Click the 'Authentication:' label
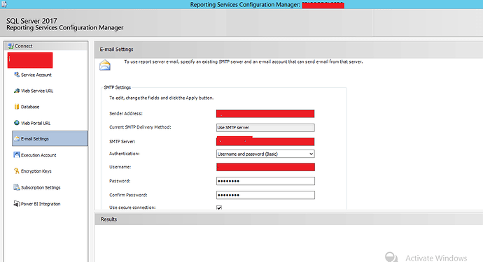Screen dimensions: 483x262 tap(125, 154)
